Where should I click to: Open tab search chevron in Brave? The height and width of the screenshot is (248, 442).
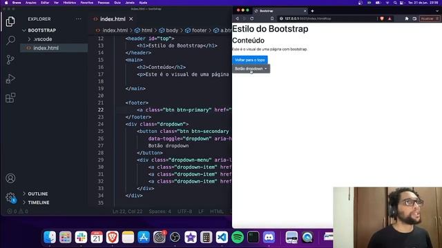pos(437,11)
